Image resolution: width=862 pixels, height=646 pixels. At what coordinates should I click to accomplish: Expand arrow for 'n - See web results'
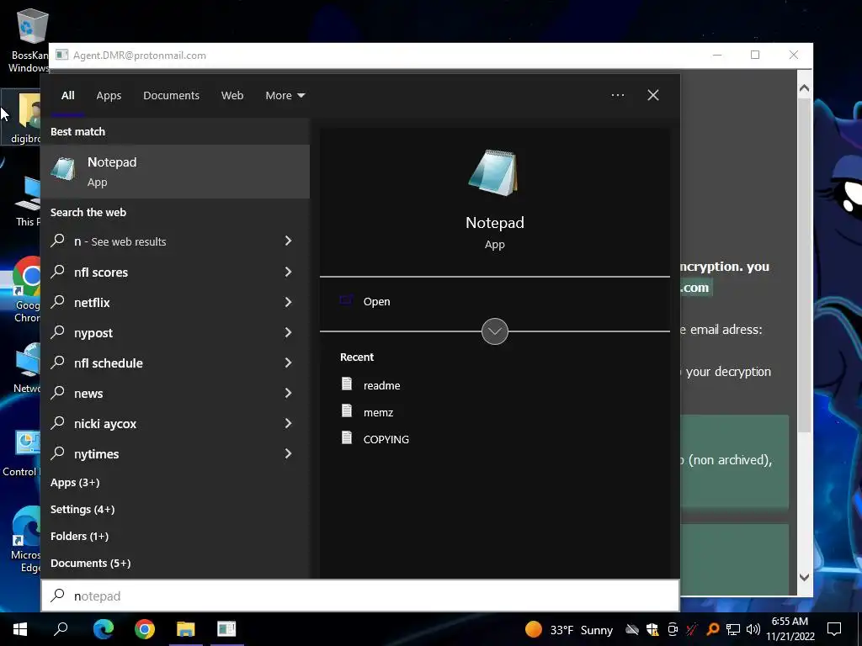coord(288,241)
